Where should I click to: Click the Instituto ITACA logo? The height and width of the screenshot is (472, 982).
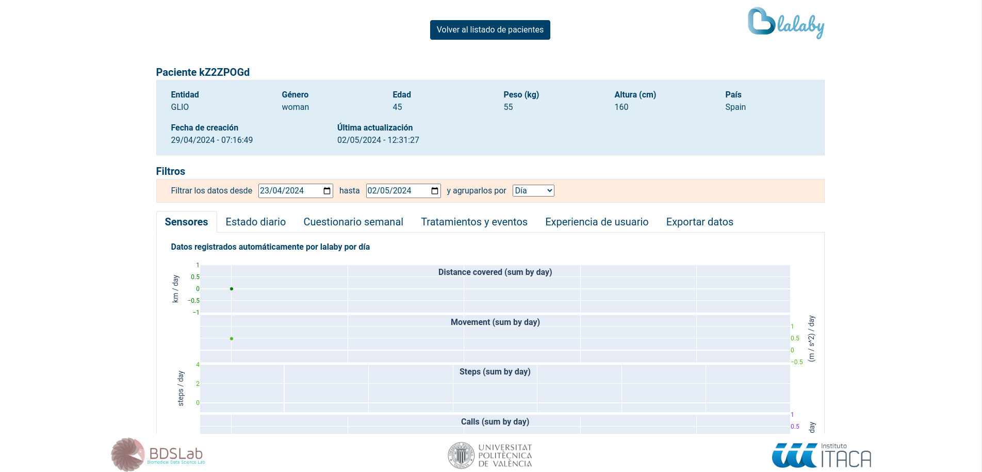821,455
